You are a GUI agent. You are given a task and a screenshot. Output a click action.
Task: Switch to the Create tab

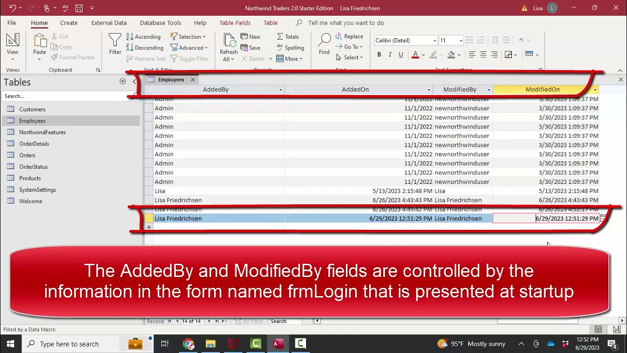pos(69,23)
